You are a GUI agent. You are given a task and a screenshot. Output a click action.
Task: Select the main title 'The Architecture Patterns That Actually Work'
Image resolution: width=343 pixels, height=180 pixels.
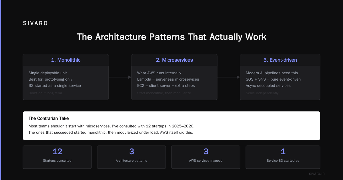pyautogui.click(x=171, y=37)
